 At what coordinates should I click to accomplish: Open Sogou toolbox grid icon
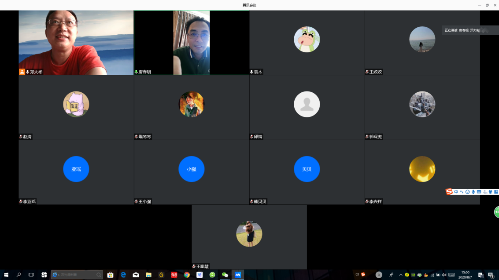pyautogui.click(x=496, y=192)
